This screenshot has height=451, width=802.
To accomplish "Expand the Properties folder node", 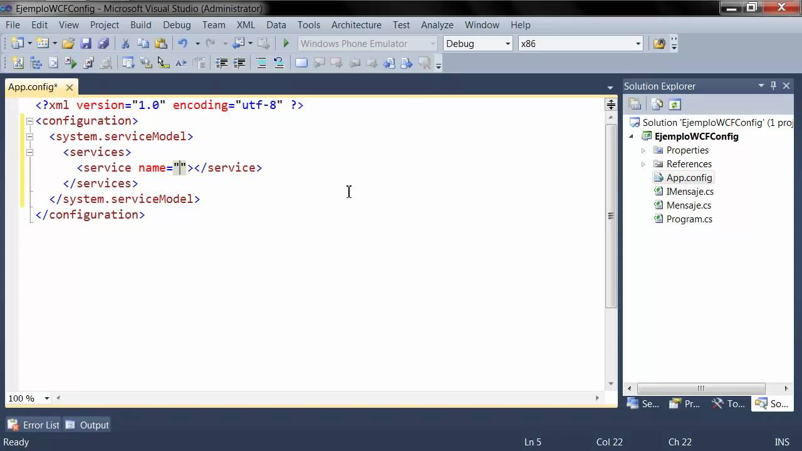I will point(643,150).
